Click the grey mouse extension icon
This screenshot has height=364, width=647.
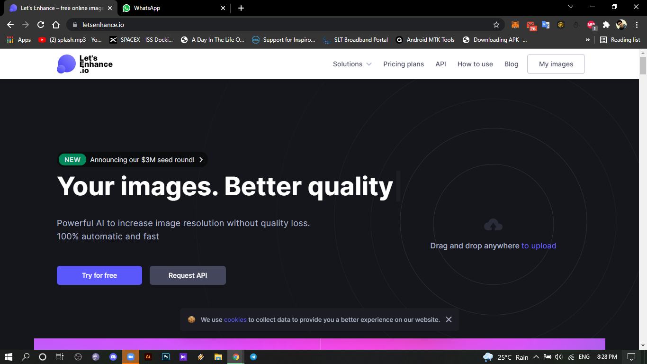tap(576, 25)
